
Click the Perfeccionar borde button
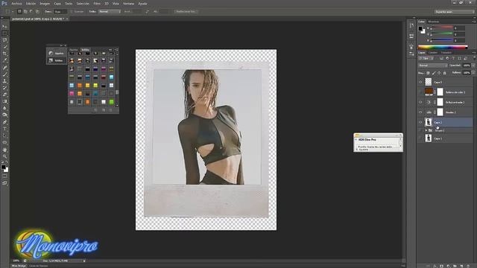point(186,12)
